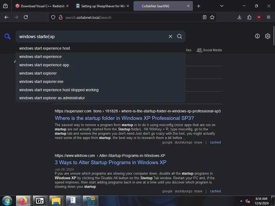Open taskbar clock and date
This screenshot has height=206, width=275.
pos(261,201)
